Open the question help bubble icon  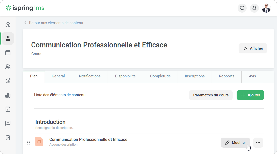(8, 123)
